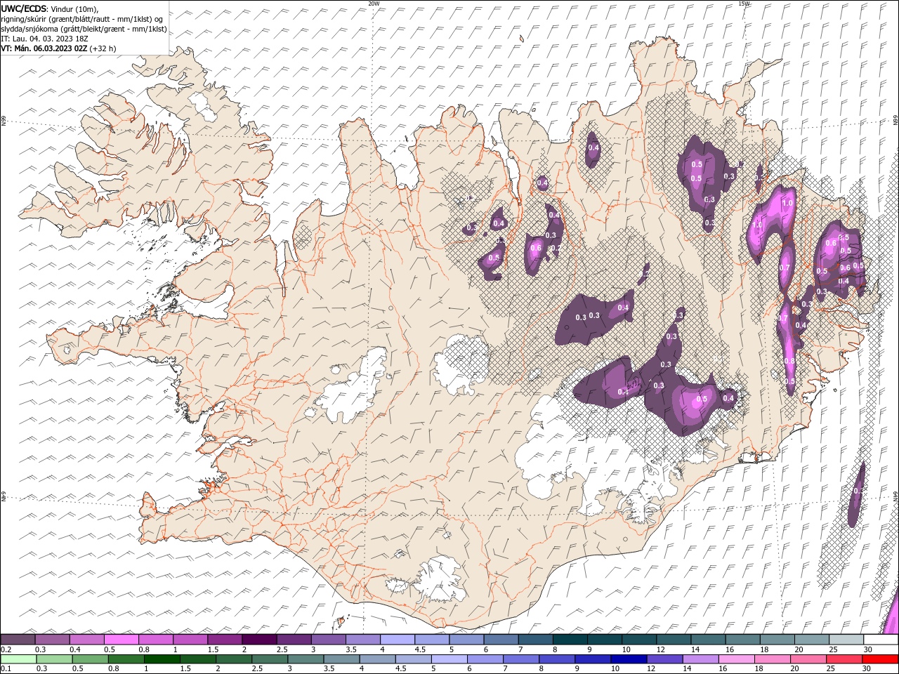Click the 'VT: Mán. 06.03.2023 02Z (+32 h)' line
The image size is (899, 674).
pyautogui.click(x=58, y=48)
